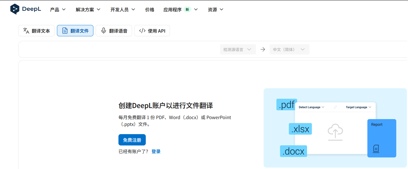Click the .pdf file type tag

point(287,105)
